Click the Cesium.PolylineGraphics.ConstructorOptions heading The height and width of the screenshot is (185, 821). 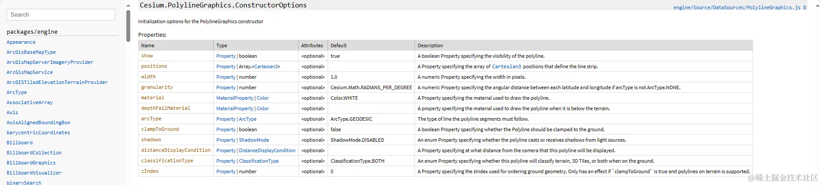(223, 5)
